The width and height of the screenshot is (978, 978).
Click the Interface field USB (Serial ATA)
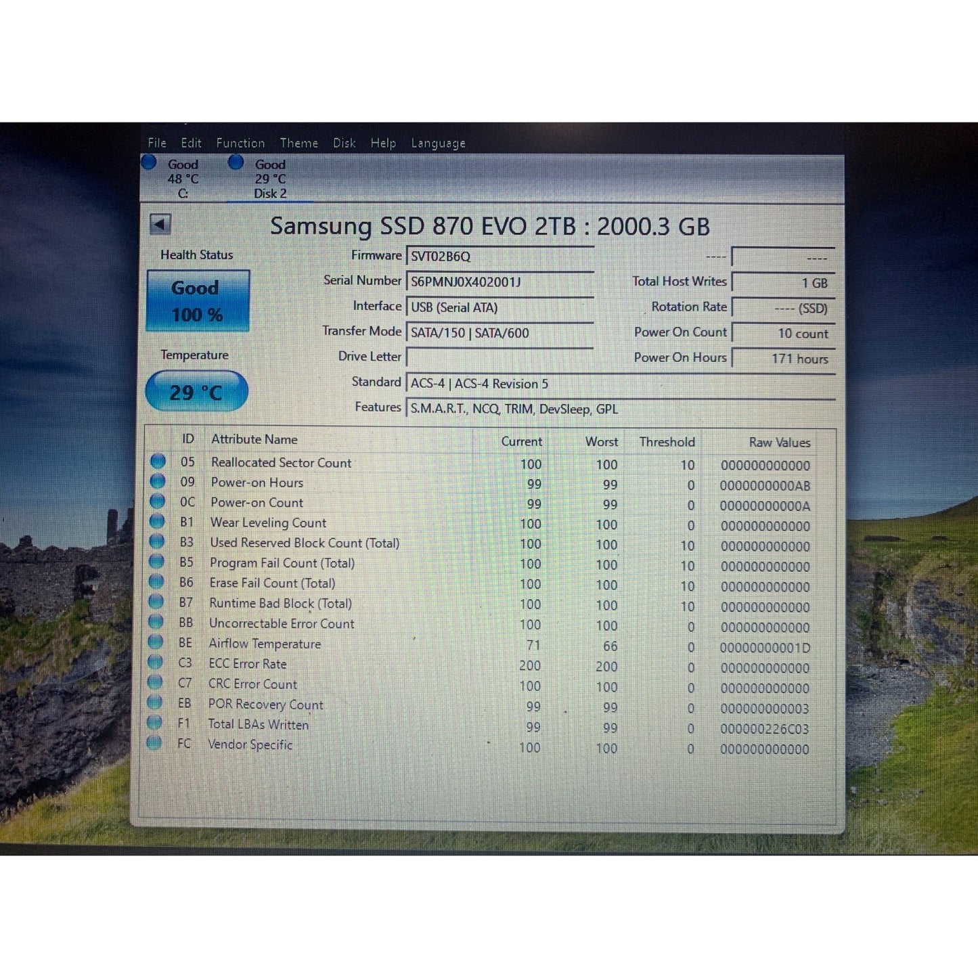(x=500, y=307)
